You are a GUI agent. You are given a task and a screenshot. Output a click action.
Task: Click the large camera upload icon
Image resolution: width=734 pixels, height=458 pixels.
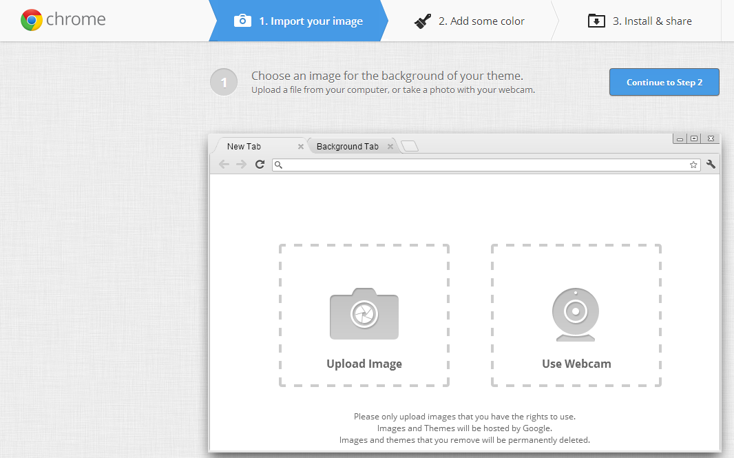click(364, 314)
